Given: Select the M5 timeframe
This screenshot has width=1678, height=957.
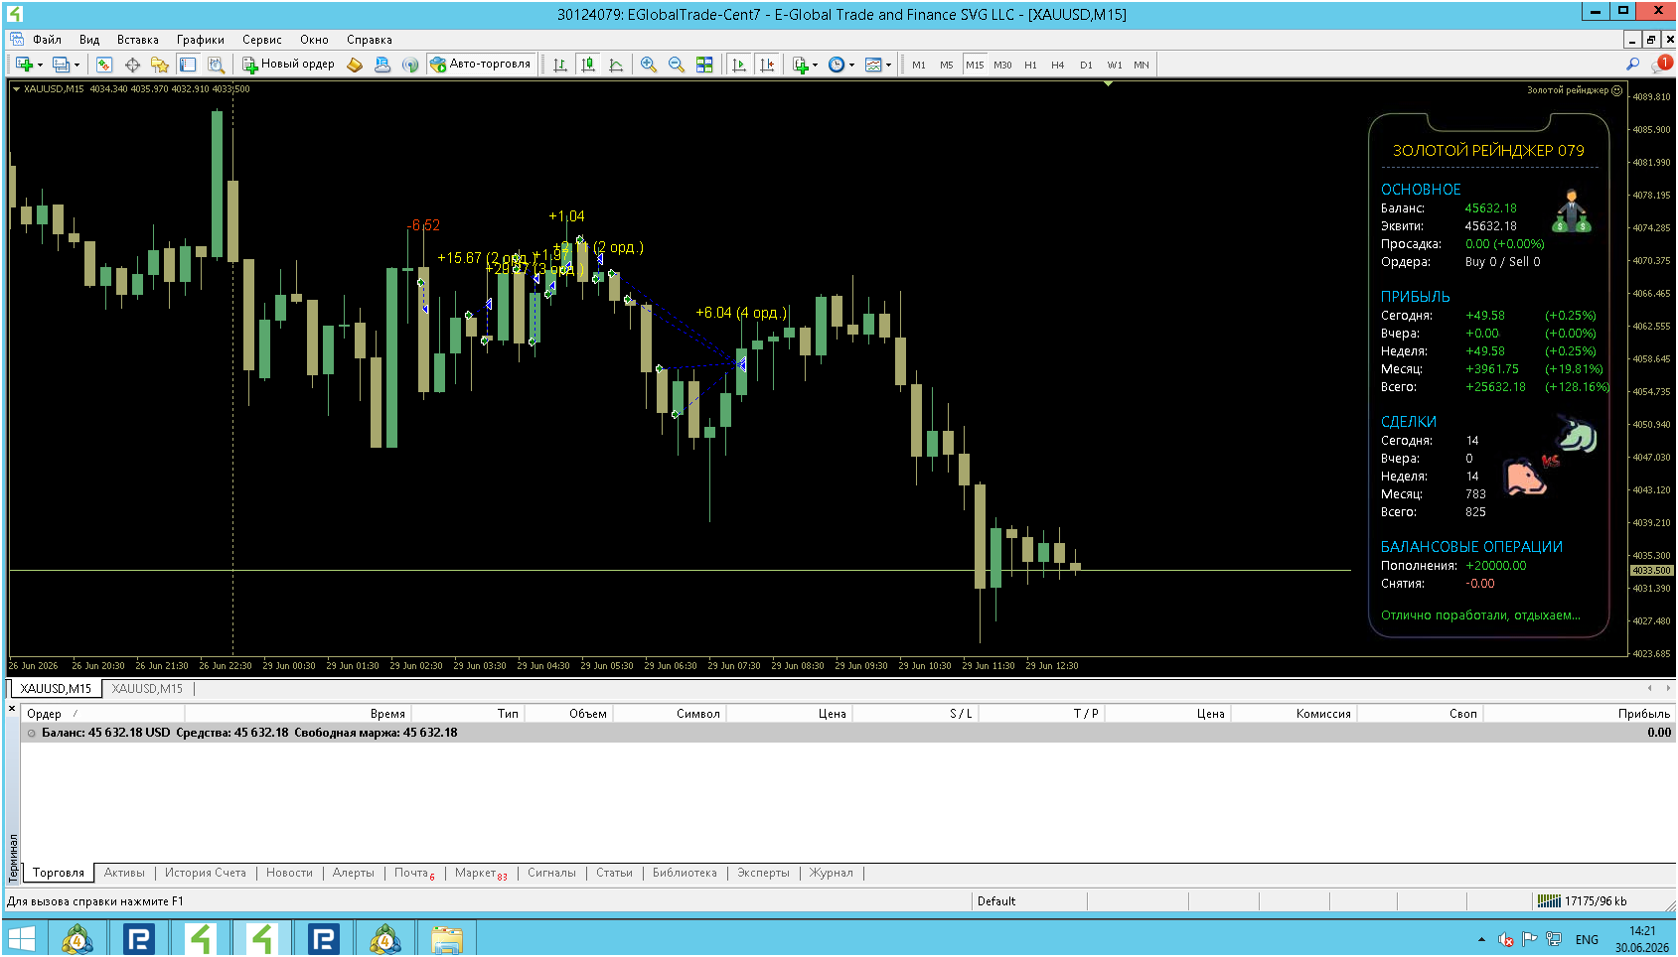Looking at the screenshot, I should [947, 66].
